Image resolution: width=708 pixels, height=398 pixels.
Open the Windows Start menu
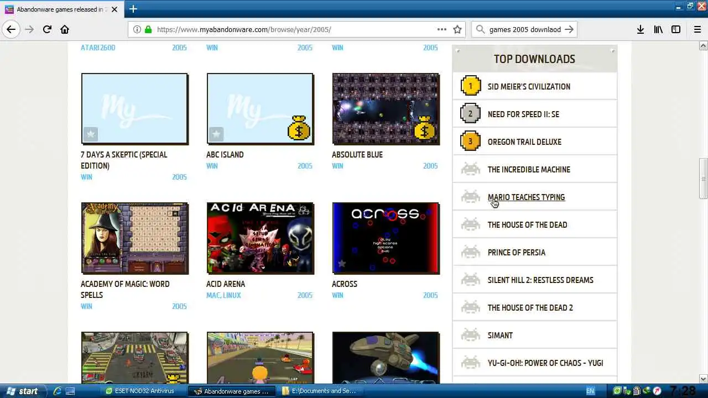22,391
